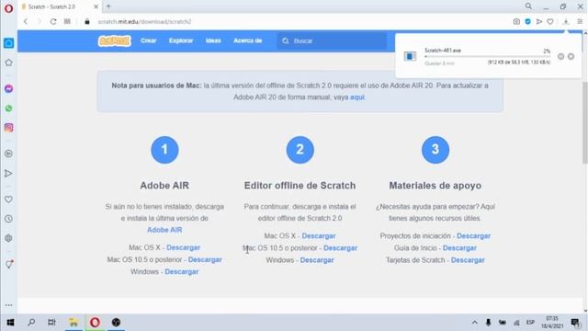Open a new browser tab
Image resolution: width=588 pixels, height=331 pixels.
108,6
